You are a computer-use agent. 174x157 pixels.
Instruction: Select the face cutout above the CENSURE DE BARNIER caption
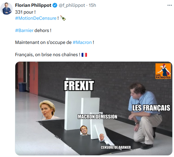(102, 138)
